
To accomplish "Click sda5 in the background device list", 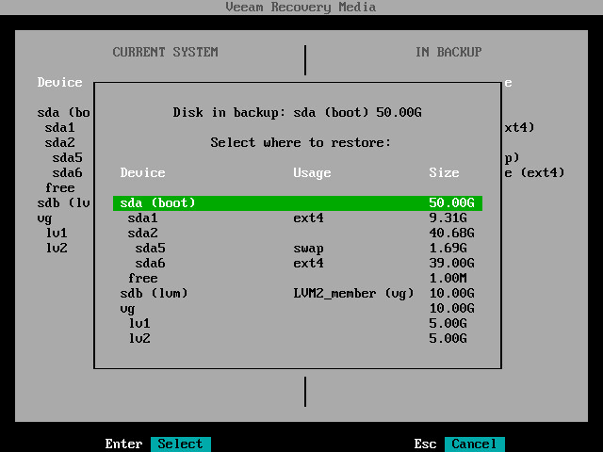I will pyautogui.click(x=67, y=157).
